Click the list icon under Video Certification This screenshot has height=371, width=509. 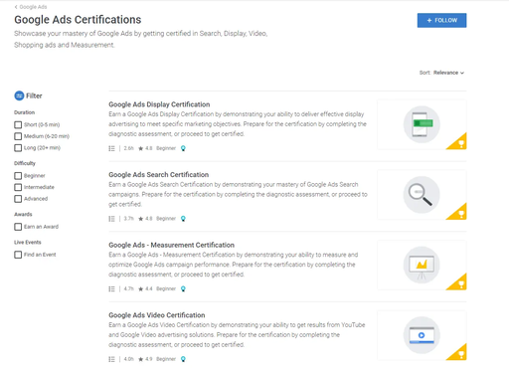click(111, 359)
